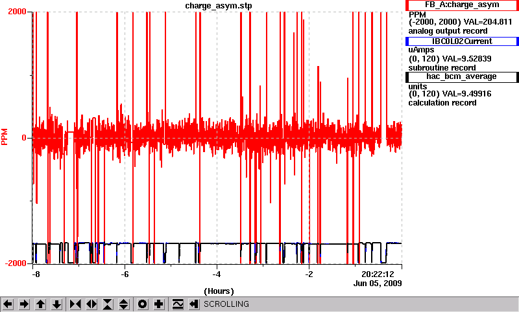Click the 'analog output record' description
519x312 pixels.
point(448,31)
